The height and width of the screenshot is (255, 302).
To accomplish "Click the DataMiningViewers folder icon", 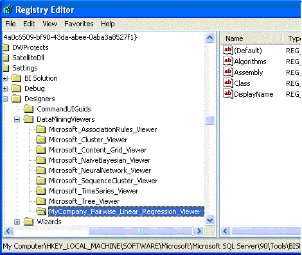I will [x=29, y=119].
